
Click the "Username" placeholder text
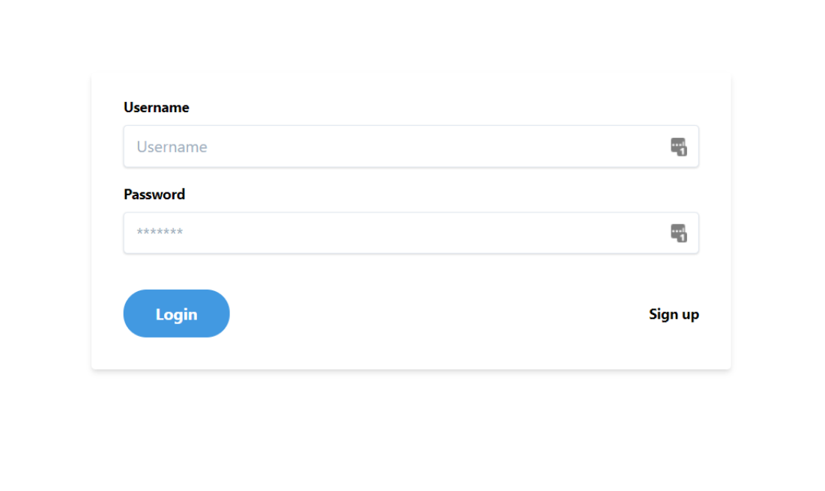tap(172, 147)
